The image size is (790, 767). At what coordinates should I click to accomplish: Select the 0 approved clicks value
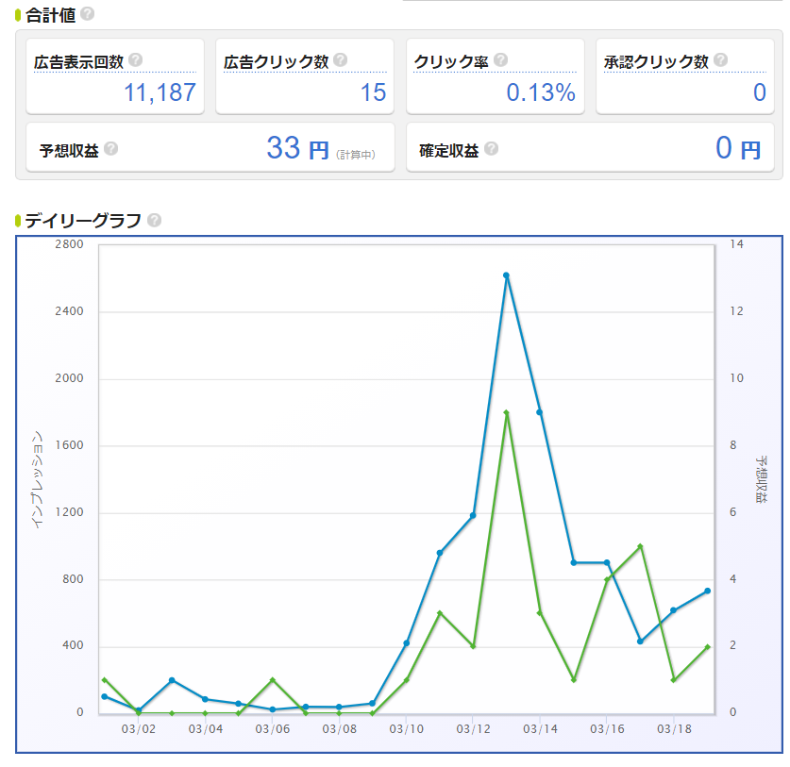[759, 92]
